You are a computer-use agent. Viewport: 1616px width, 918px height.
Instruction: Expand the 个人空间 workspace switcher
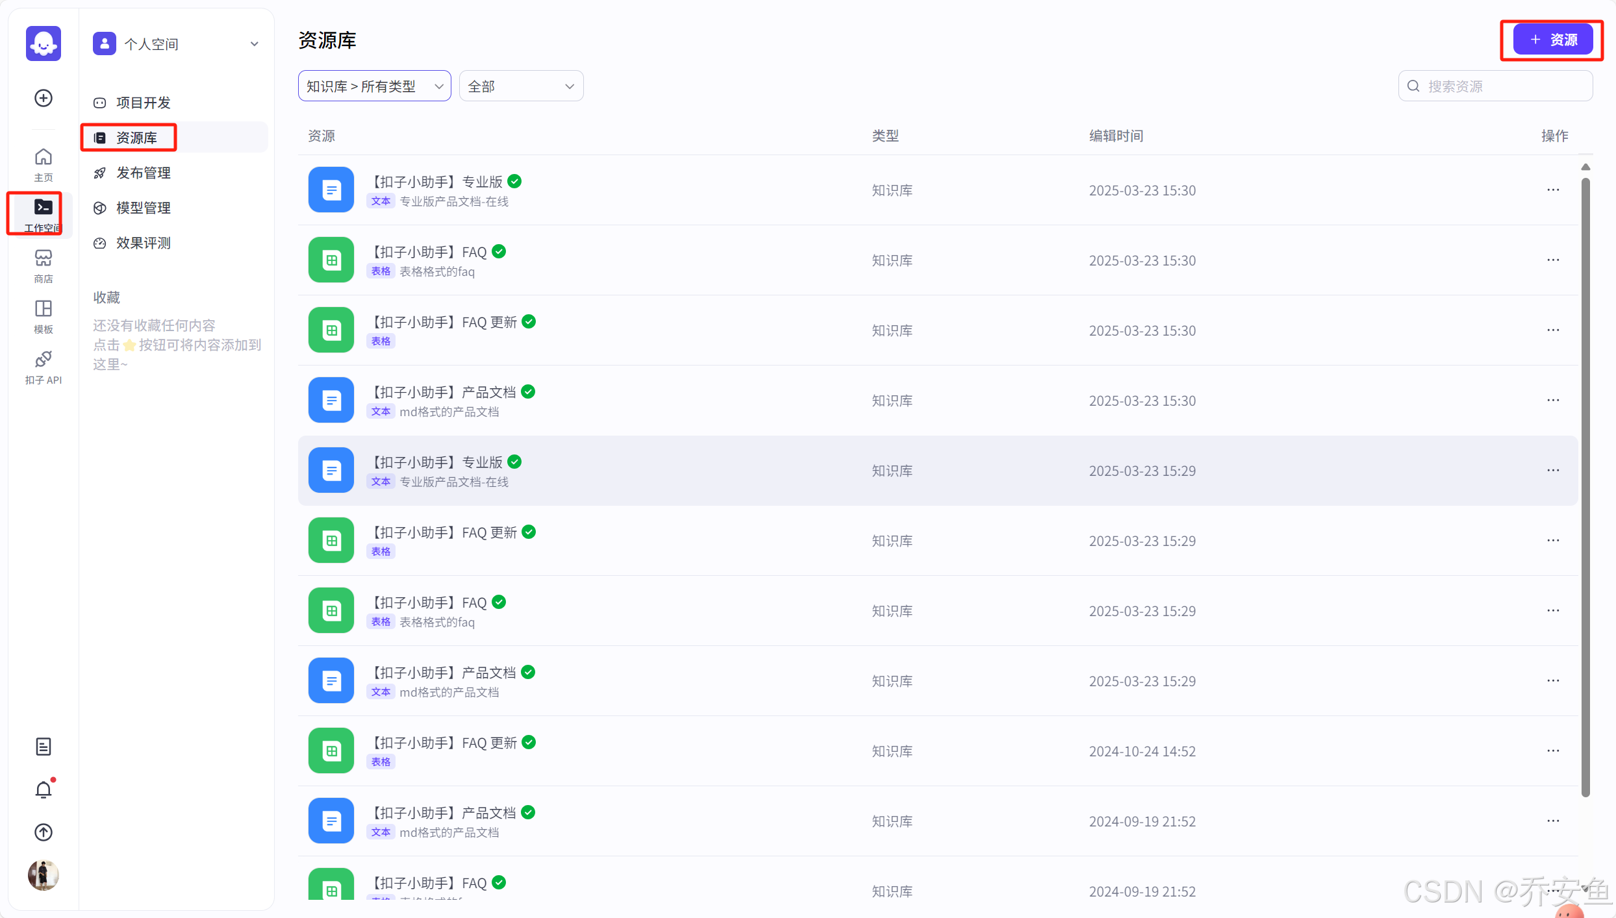[x=175, y=44]
